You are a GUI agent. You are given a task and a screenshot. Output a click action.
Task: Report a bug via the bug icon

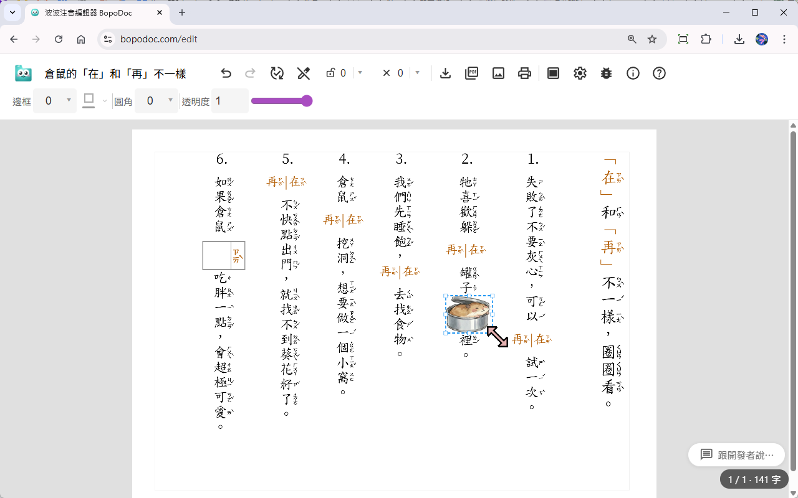(x=605, y=73)
